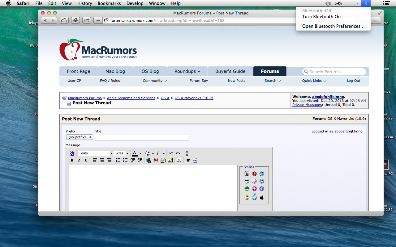The height and width of the screenshot is (247, 396).
Task: Open the Prefix dropdown
Action: pyautogui.click(x=80, y=137)
